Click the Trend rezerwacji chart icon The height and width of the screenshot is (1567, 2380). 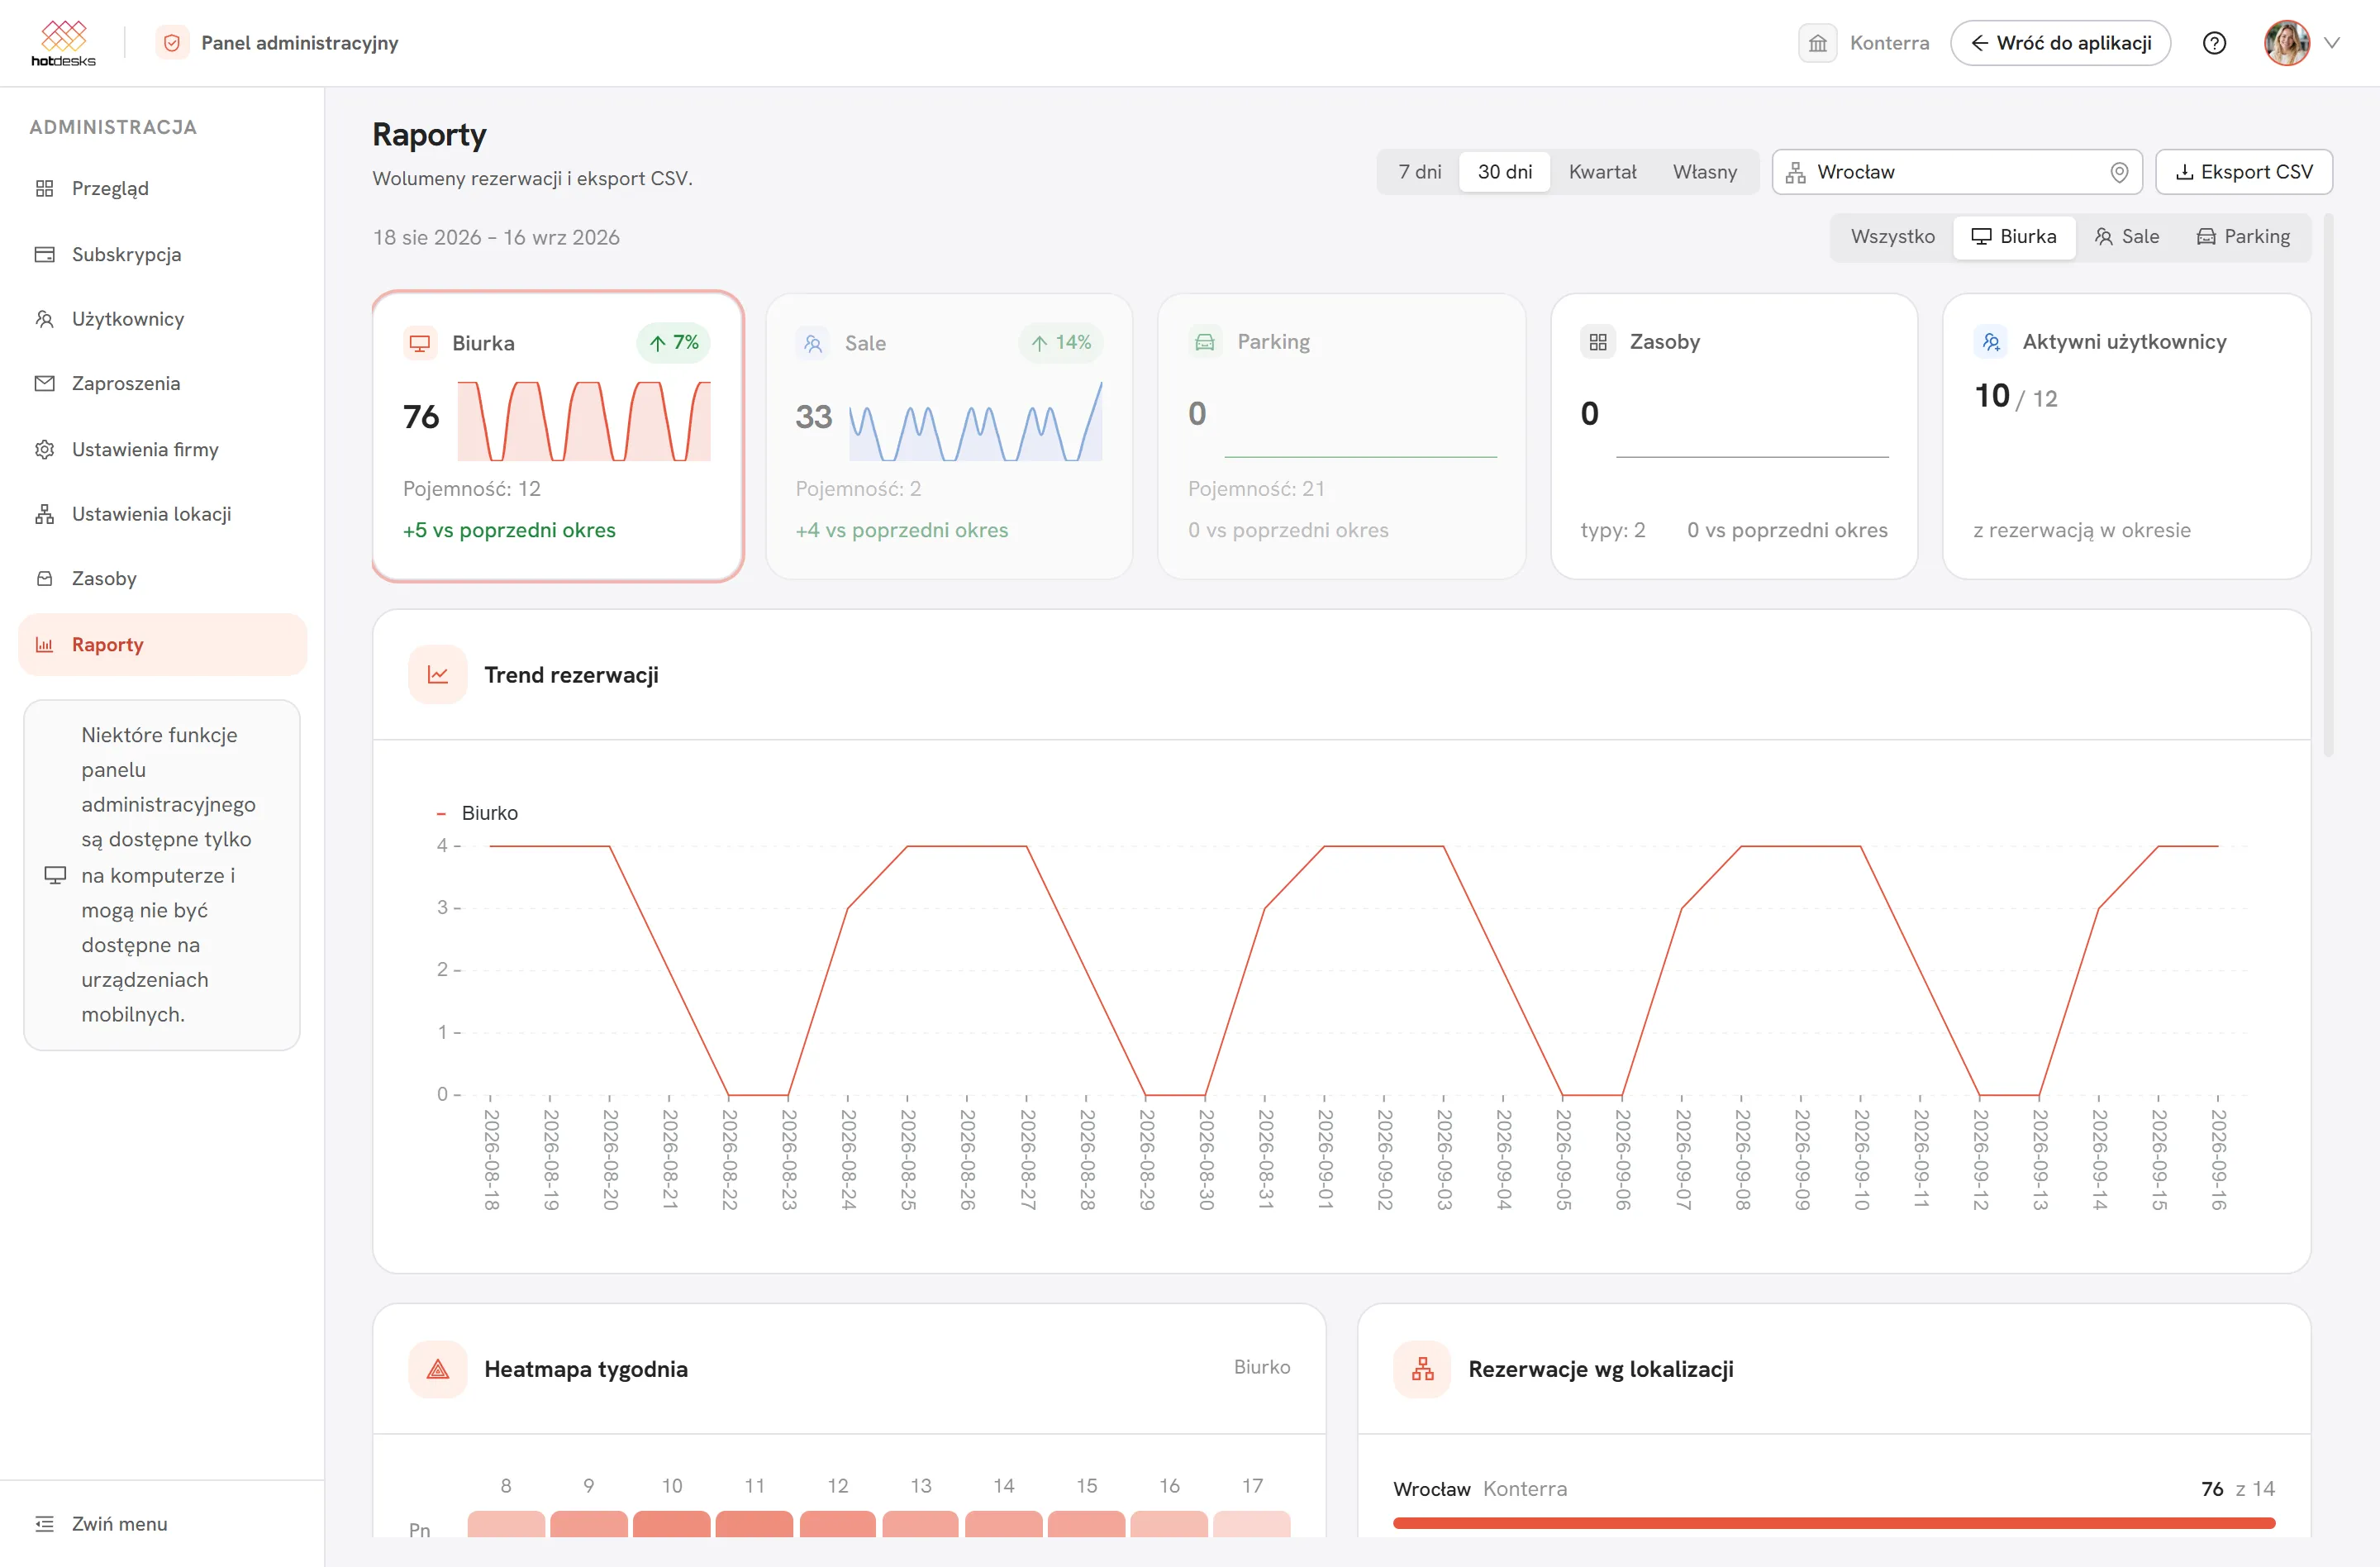(438, 675)
